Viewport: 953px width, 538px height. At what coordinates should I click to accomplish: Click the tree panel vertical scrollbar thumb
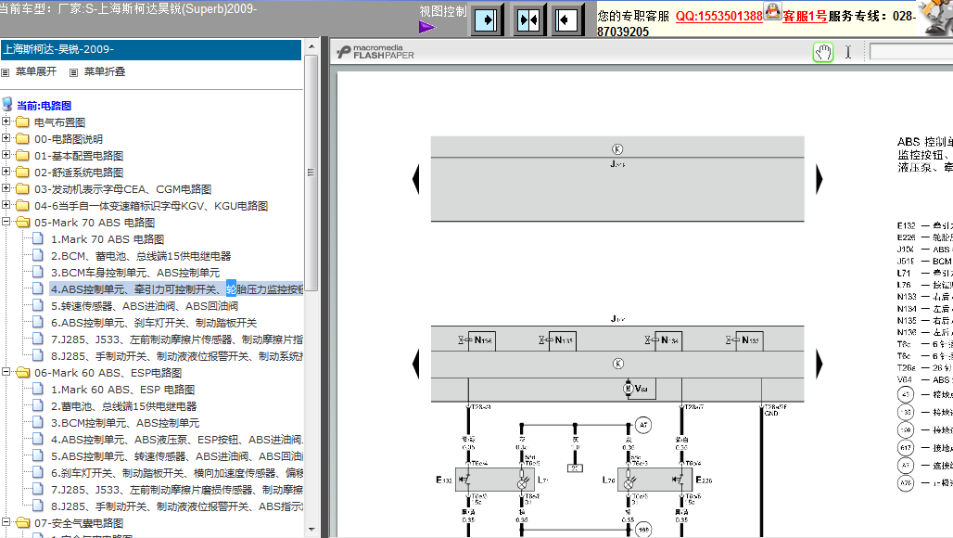tap(311, 173)
